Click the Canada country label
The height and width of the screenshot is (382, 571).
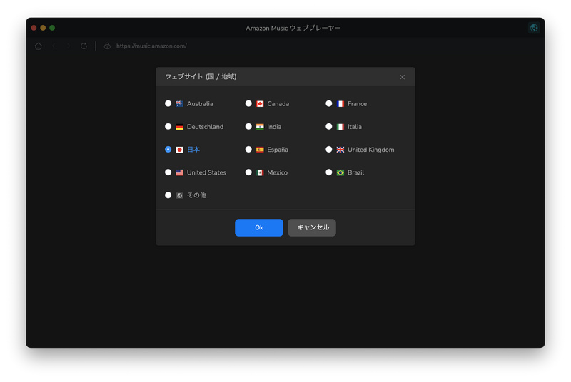click(x=278, y=104)
